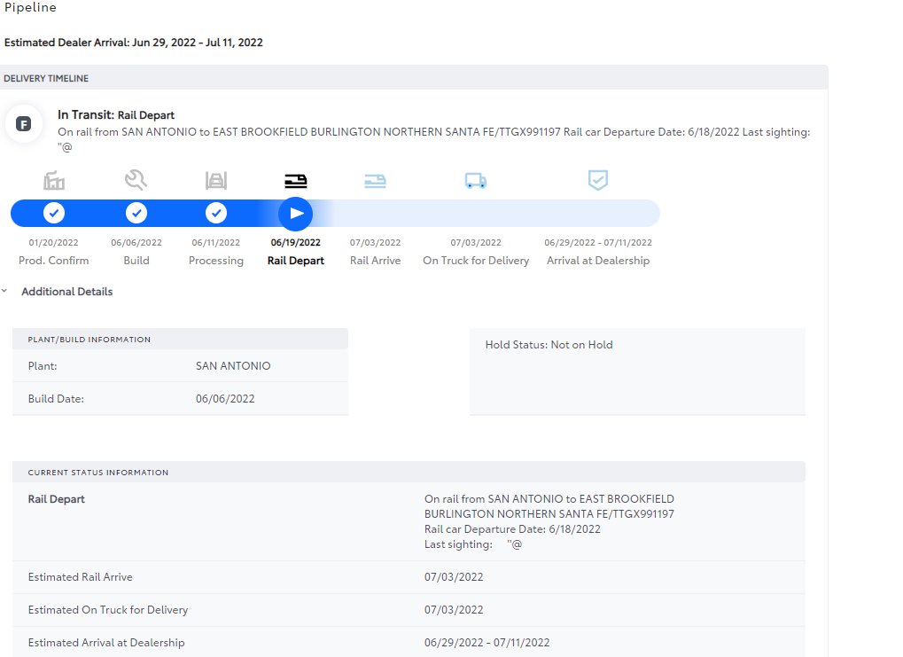Click the 06/06/2022 Build timeline date
The height and width of the screenshot is (657, 903).
[136, 243]
